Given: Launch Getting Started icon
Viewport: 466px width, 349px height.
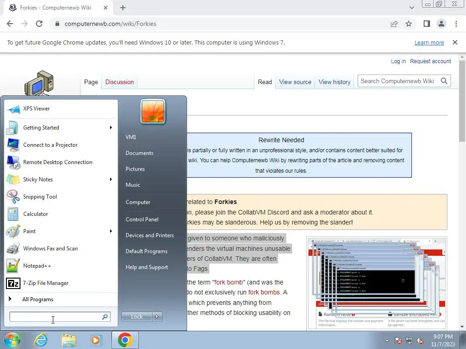Looking at the screenshot, I should [13, 128].
